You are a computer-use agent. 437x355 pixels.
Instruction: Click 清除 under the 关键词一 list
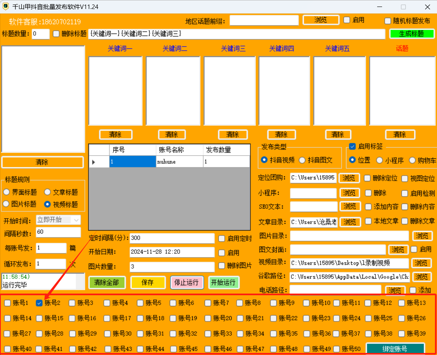point(115,135)
